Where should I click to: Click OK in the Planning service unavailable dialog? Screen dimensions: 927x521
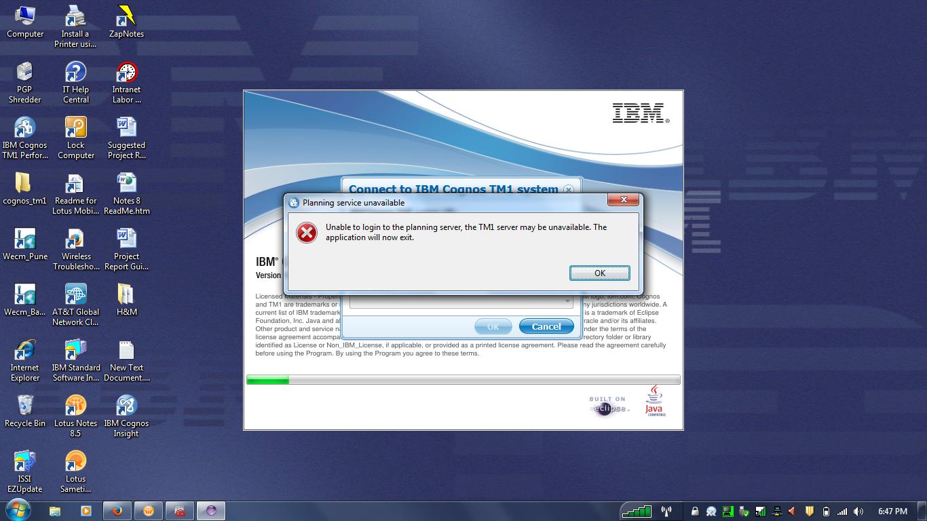click(x=600, y=273)
